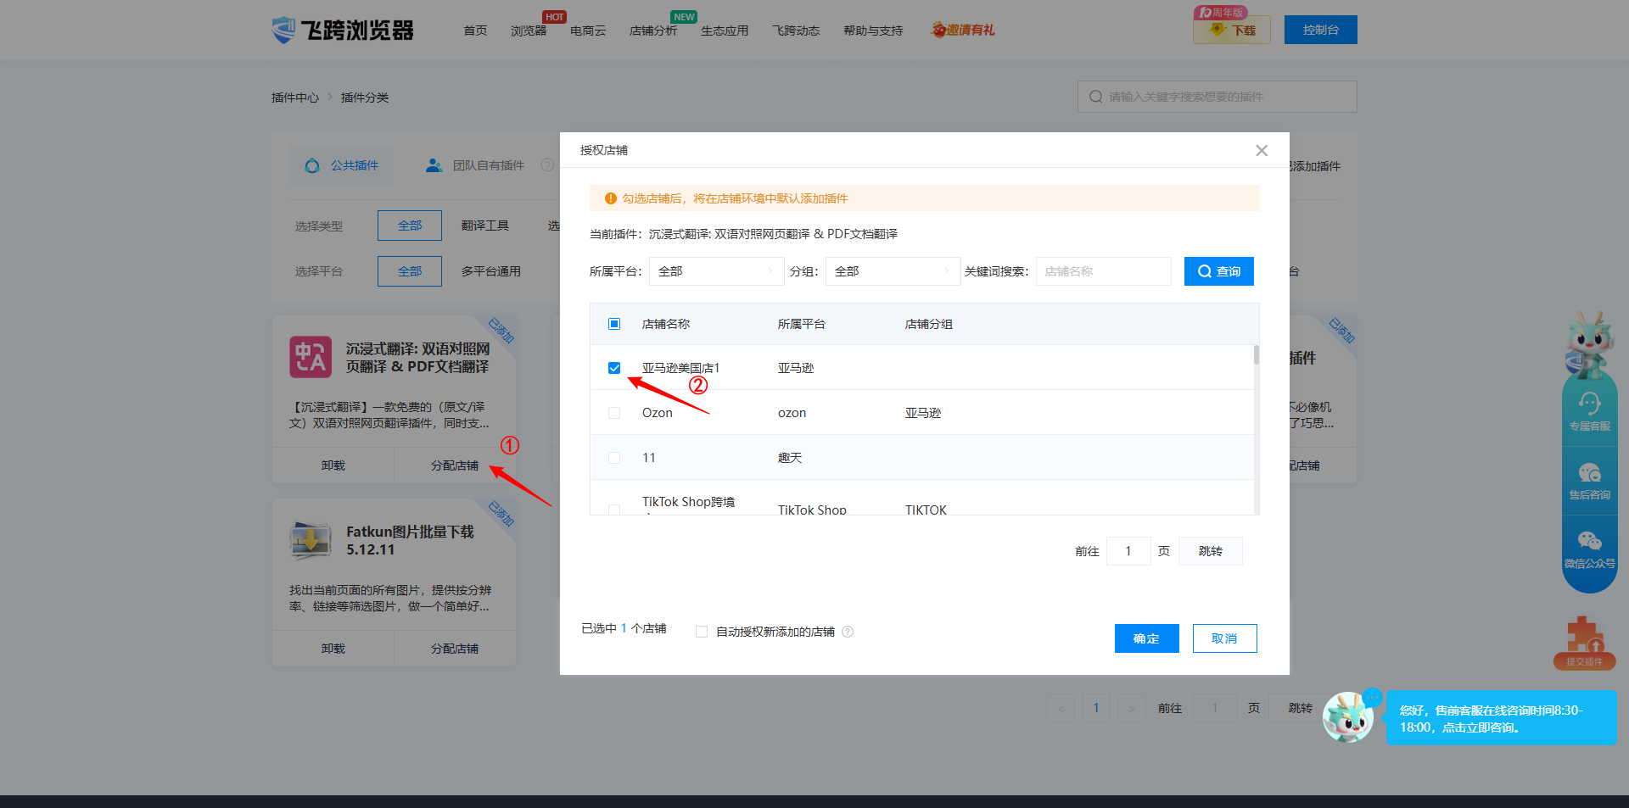Screen dimensions: 1629x808
Task: Click the 确定 confirm button
Action: click(x=1146, y=638)
